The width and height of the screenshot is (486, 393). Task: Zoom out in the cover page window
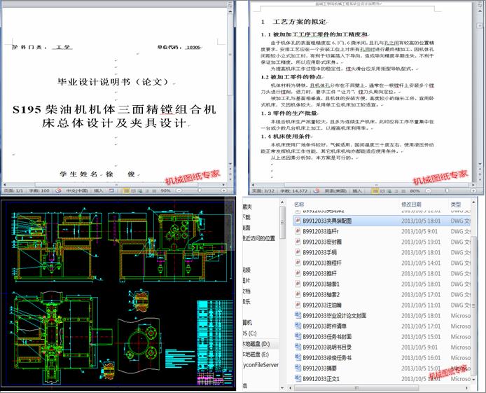(x=179, y=191)
